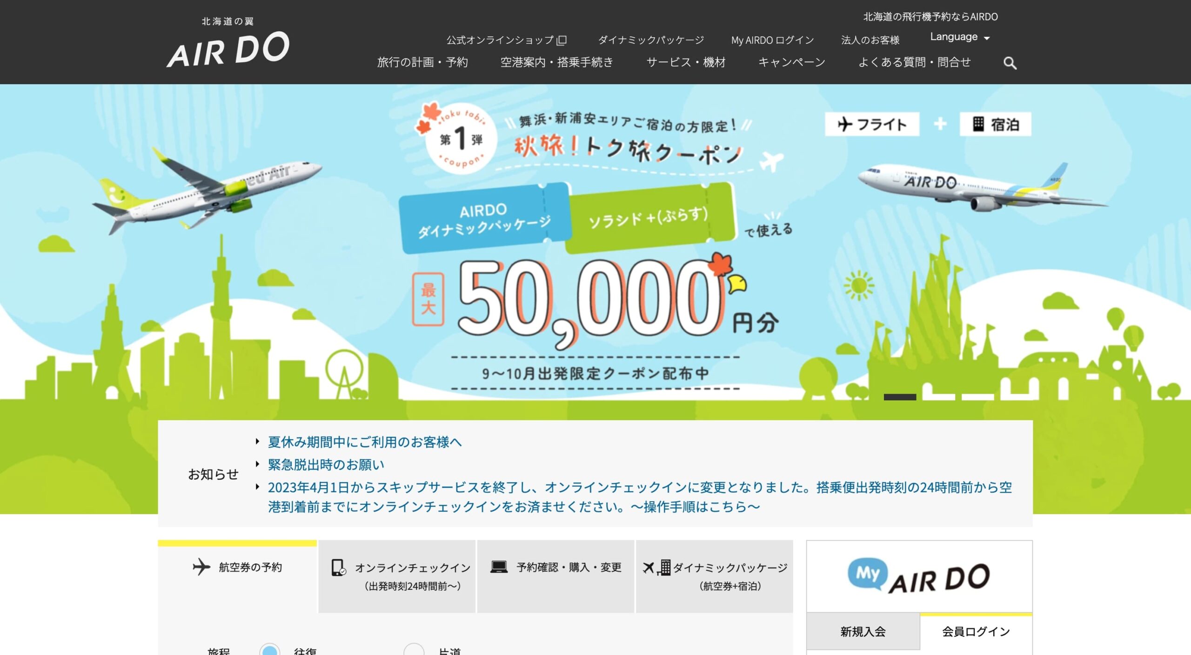Click plane-and-hotel icon for ダイナミックパッケージ tab
The height and width of the screenshot is (655, 1191).
pos(656,568)
